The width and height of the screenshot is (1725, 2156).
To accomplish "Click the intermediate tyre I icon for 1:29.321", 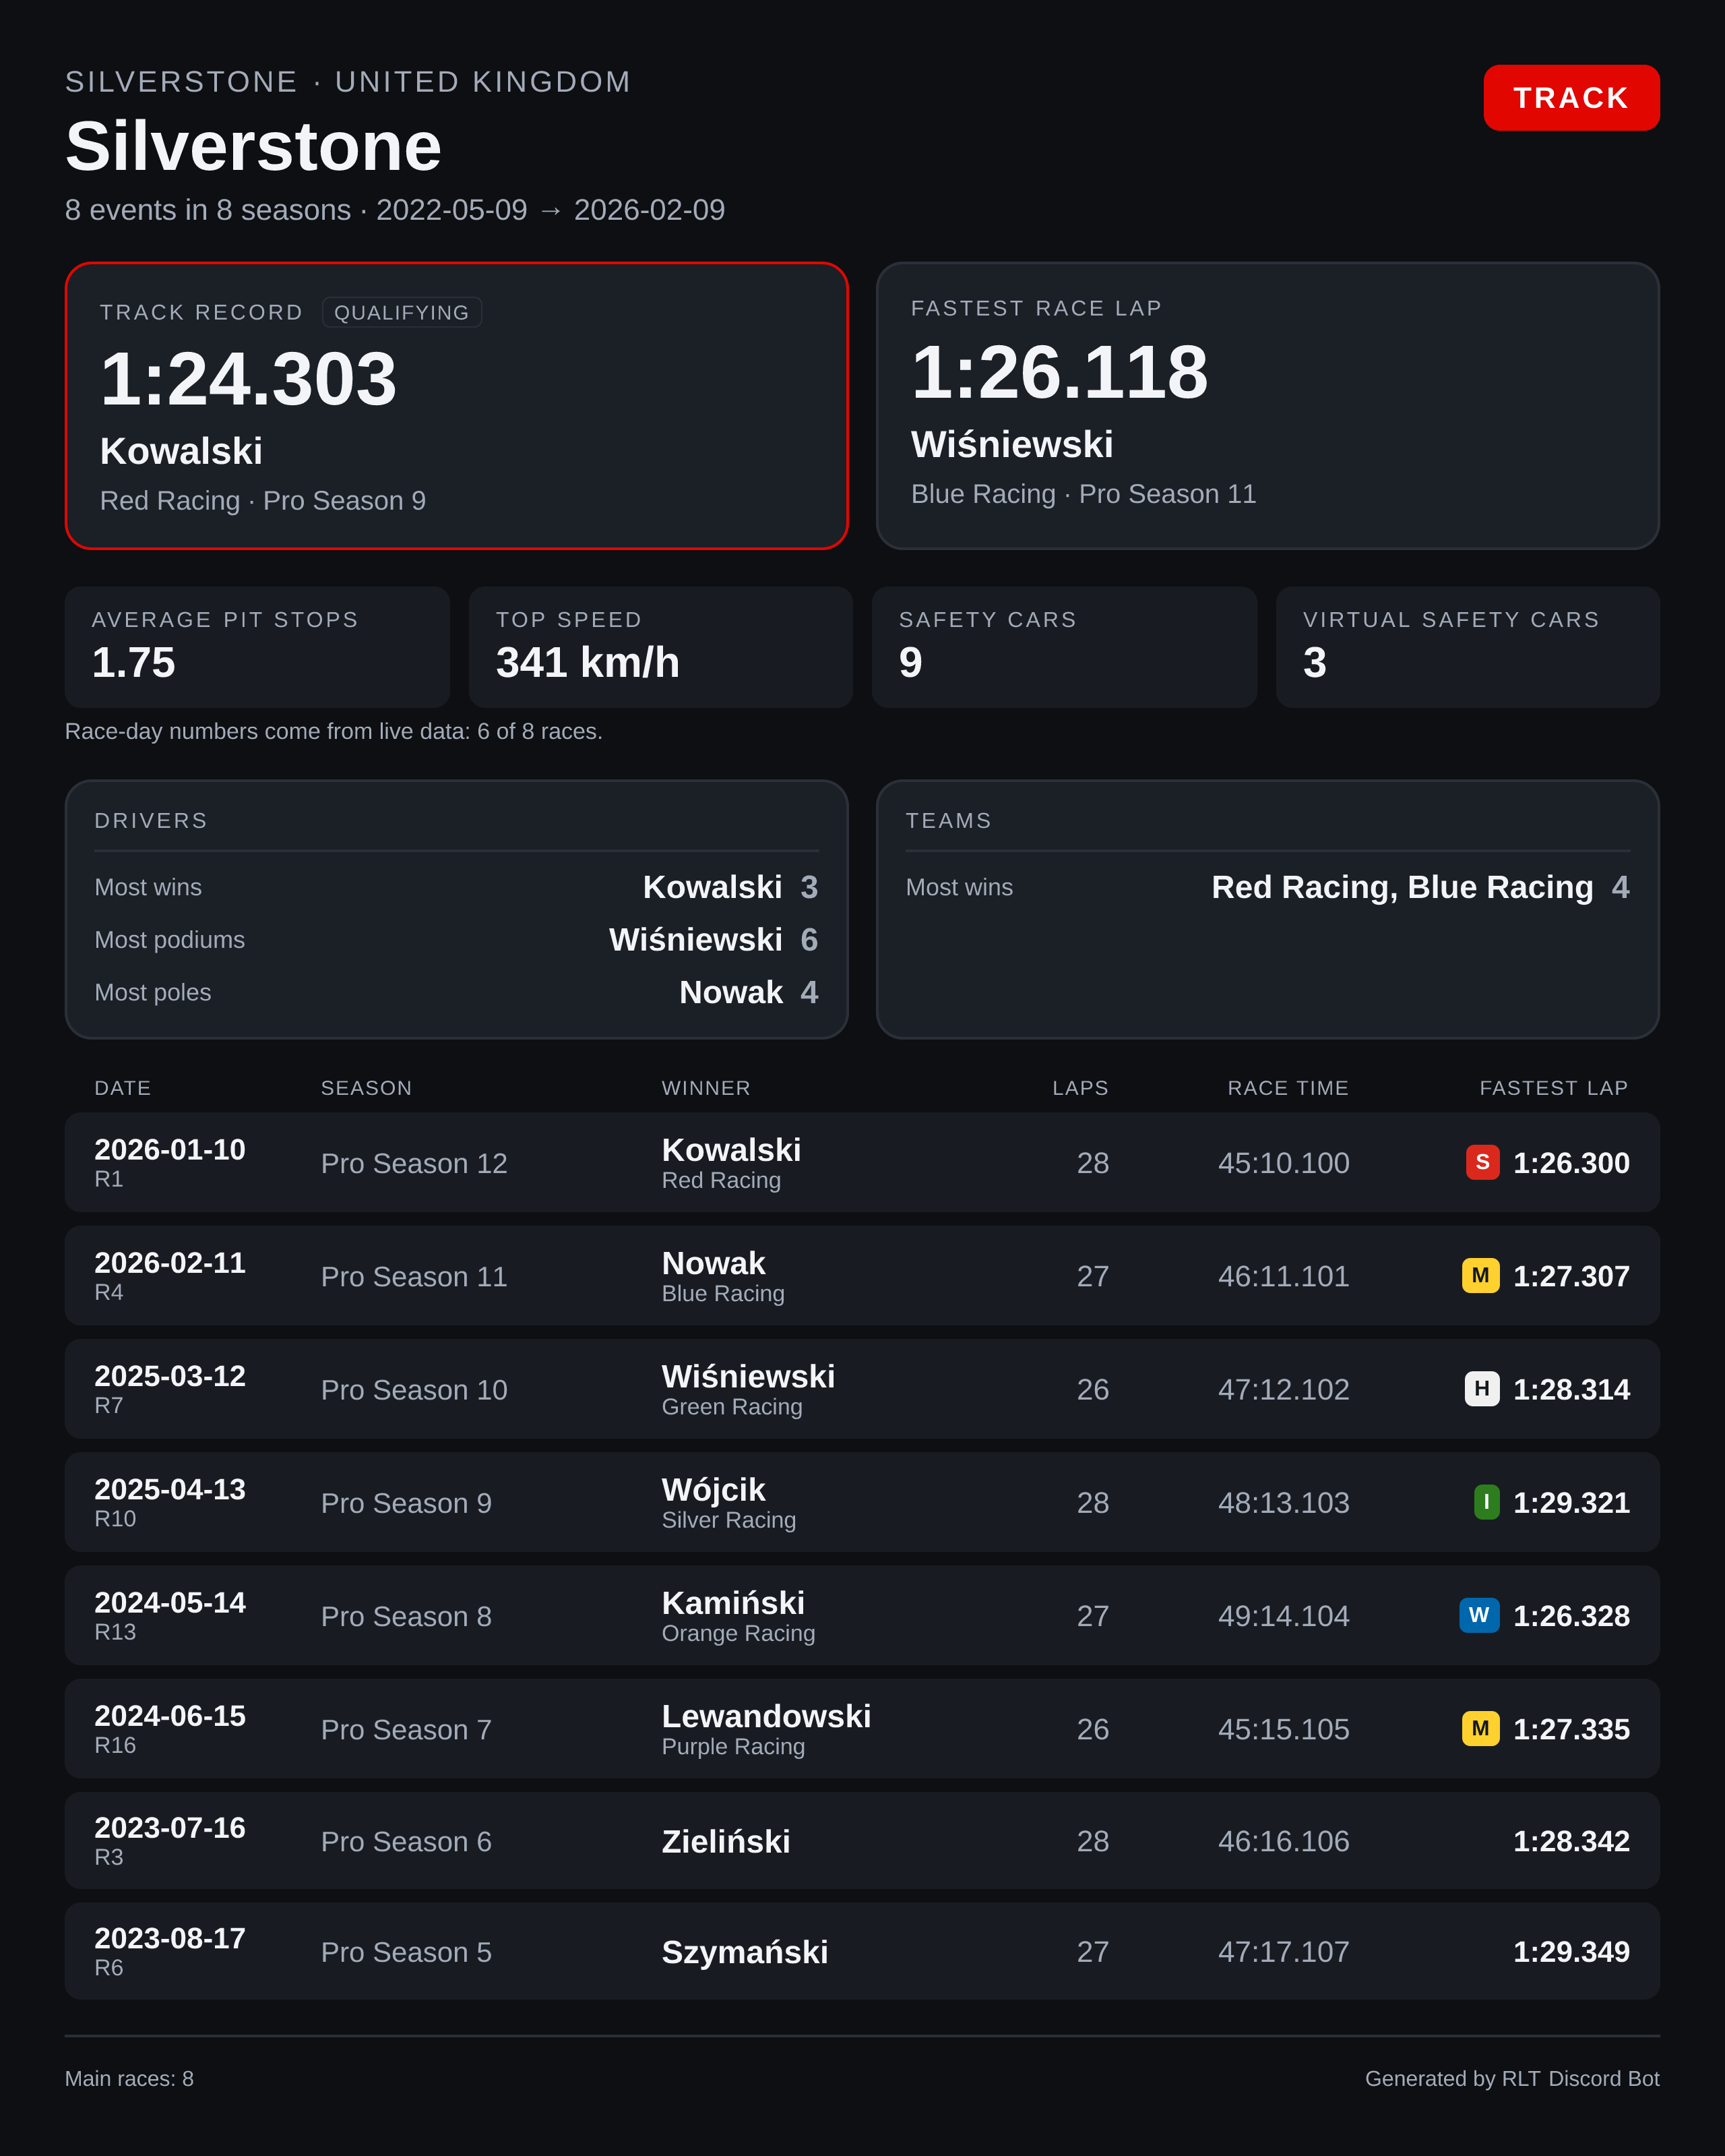I will [x=1486, y=1502].
